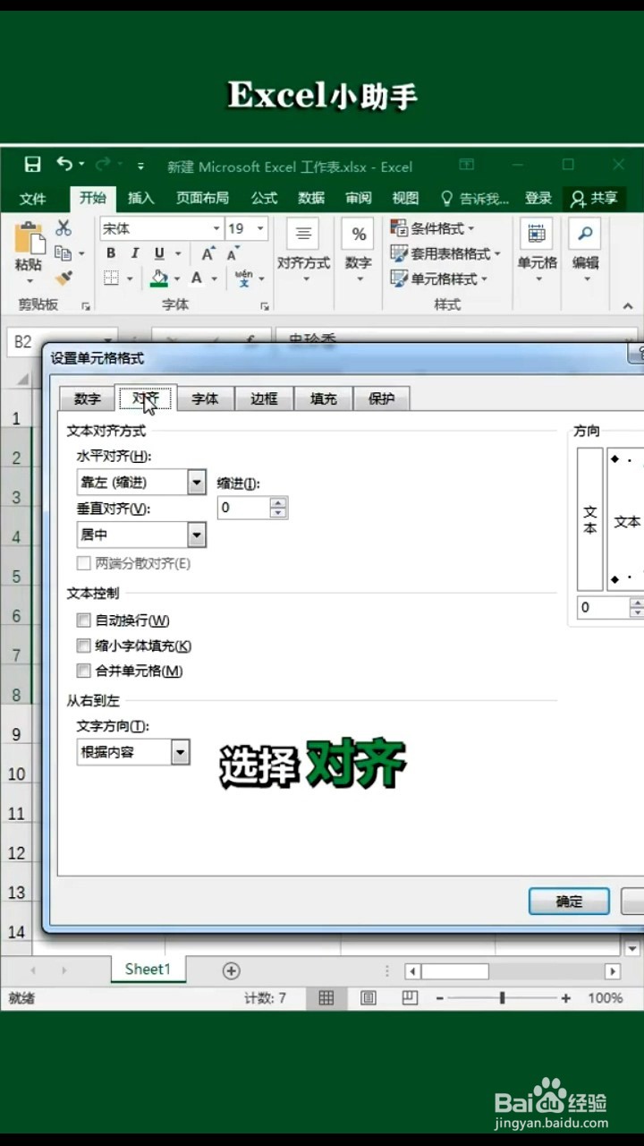This screenshot has height=1146, width=644.
Task: Open 条件格式 conditional formatting
Action: point(434,228)
